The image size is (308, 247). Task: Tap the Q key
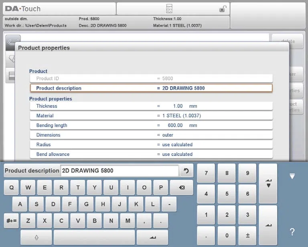pos(11,188)
